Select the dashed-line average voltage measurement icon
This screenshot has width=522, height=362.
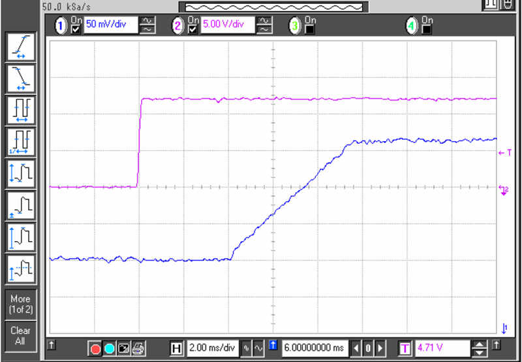pyautogui.click(x=21, y=269)
